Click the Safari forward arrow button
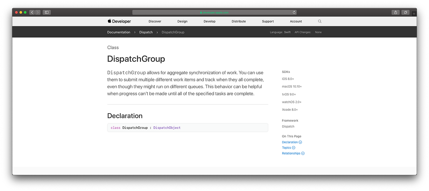 click(x=38, y=12)
